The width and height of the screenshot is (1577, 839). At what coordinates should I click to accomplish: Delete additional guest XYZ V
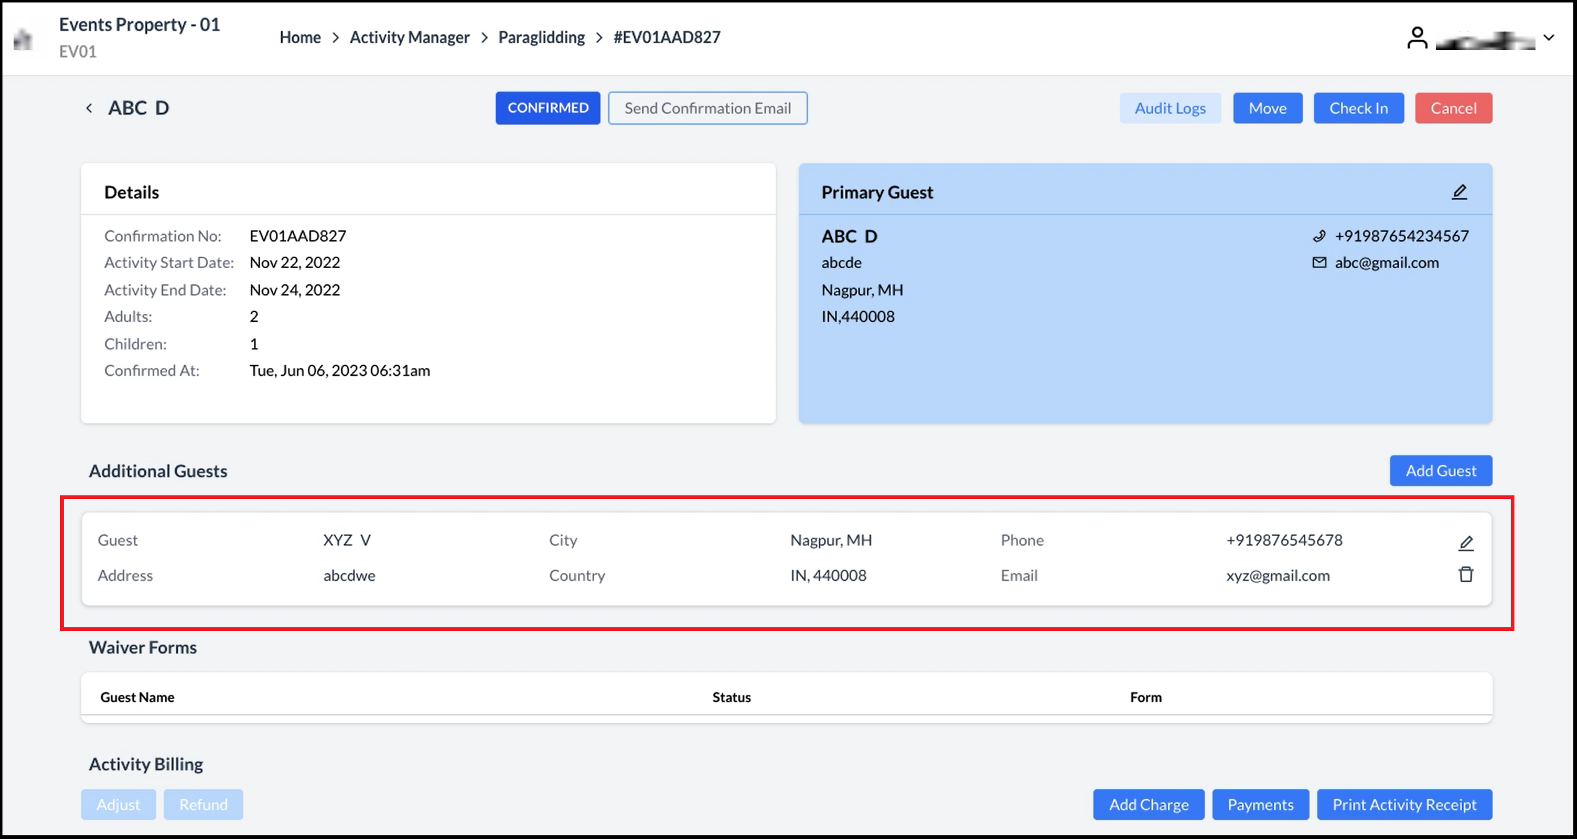click(x=1466, y=575)
